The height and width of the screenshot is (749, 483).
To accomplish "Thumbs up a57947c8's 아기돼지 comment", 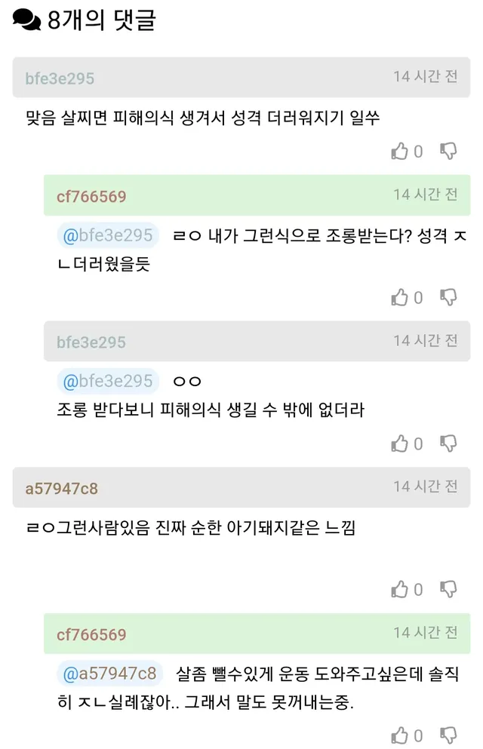I will (400, 589).
